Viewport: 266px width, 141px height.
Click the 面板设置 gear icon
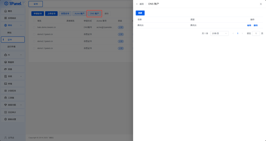[6, 119]
